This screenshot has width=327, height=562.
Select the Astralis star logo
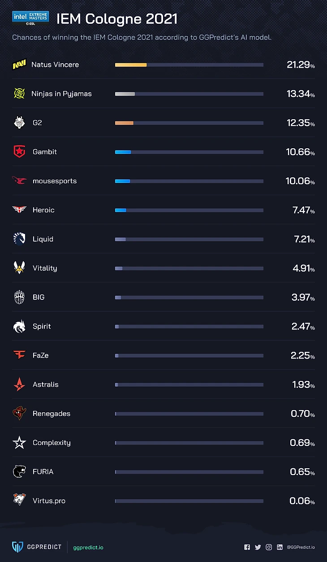click(19, 385)
